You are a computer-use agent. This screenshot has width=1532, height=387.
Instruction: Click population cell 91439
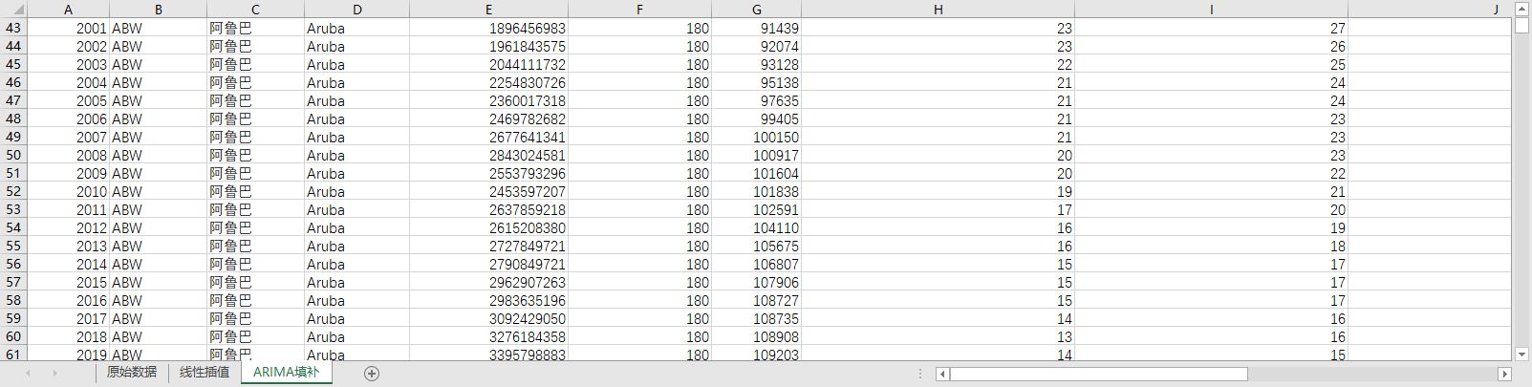tap(756, 29)
